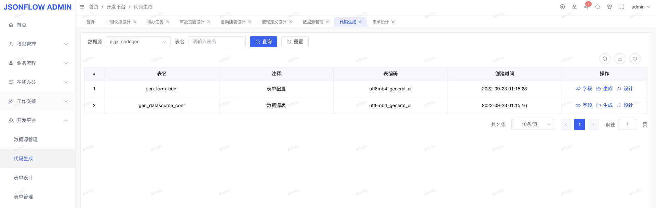
Task: Refresh the table with round refresh icon
Action: [635, 59]
